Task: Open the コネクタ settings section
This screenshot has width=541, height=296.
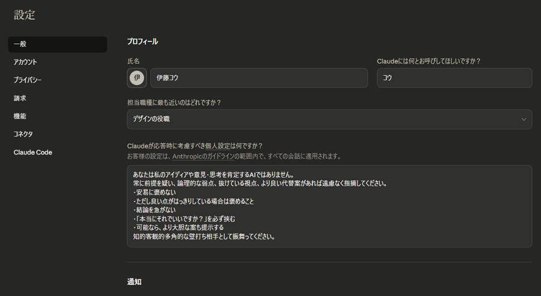Action: 23,134
